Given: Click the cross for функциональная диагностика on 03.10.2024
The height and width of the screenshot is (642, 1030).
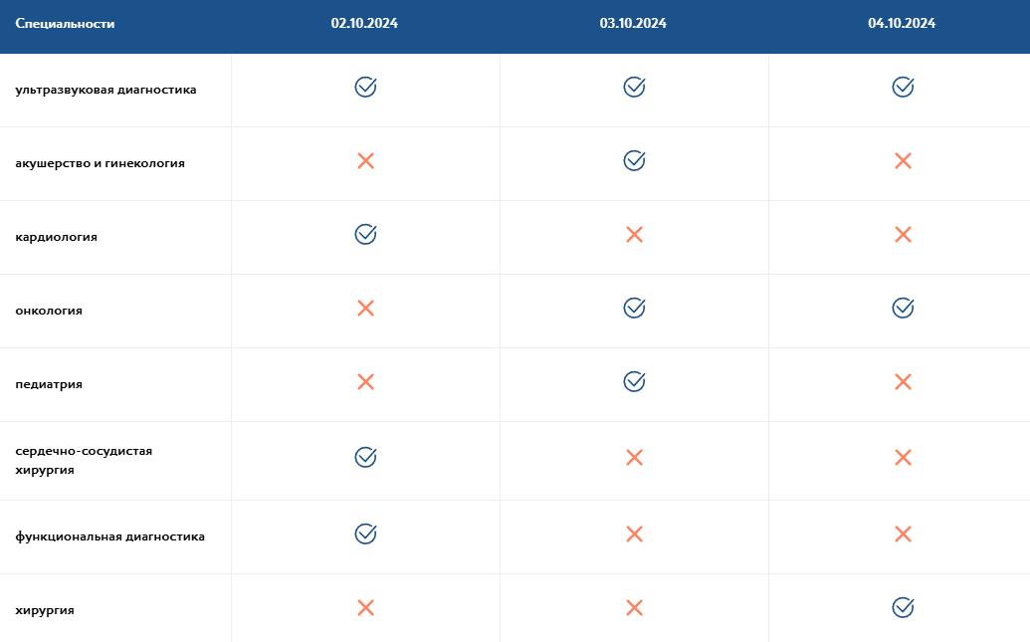Looking at the screenshot, I should 634,534.
